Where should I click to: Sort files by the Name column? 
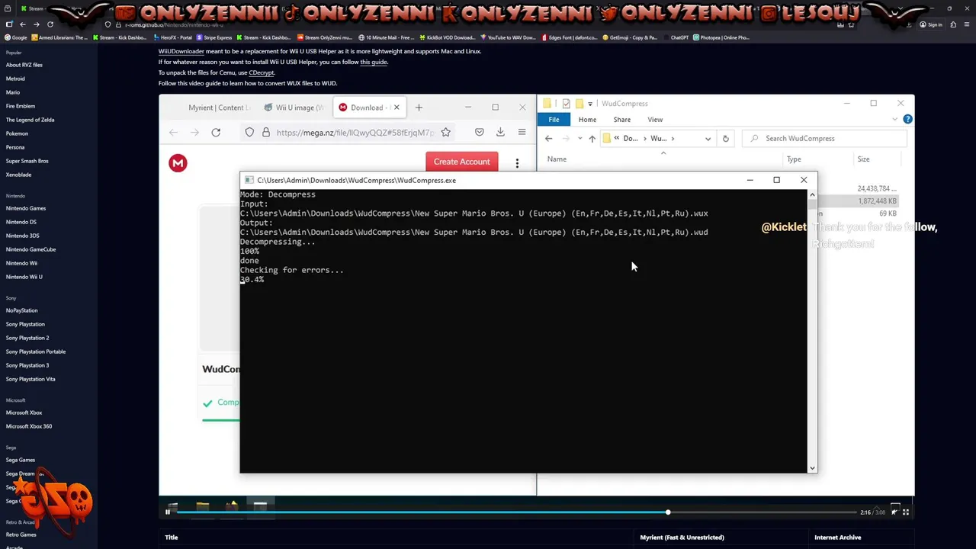click(557, 159)
